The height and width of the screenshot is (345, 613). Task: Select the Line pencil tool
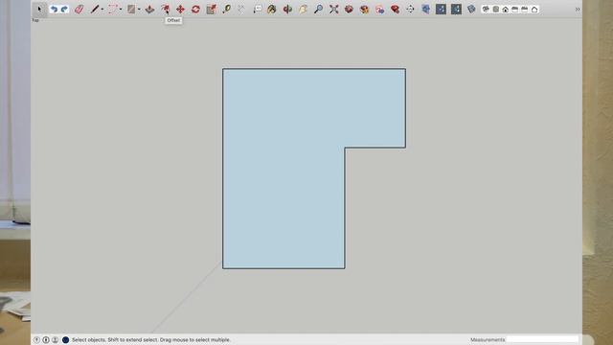[94, 9]
